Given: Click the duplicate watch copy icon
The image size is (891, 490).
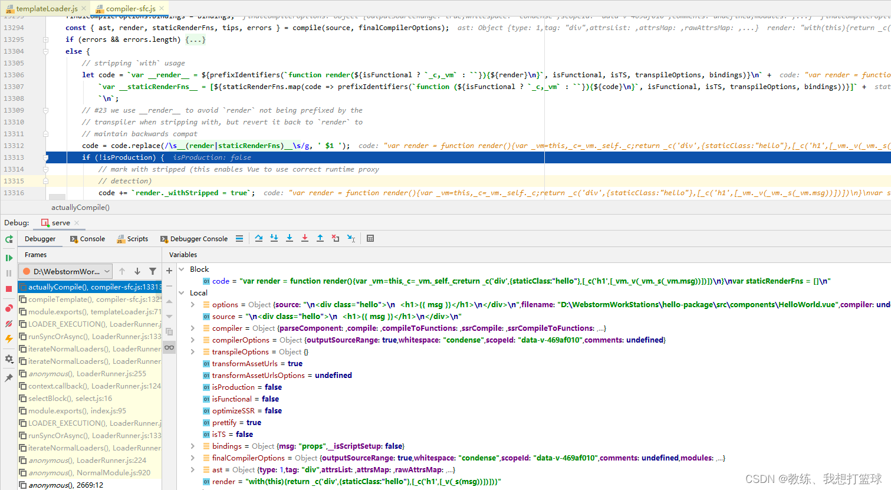Looking at the screenshot, I should tap(169, 332).
